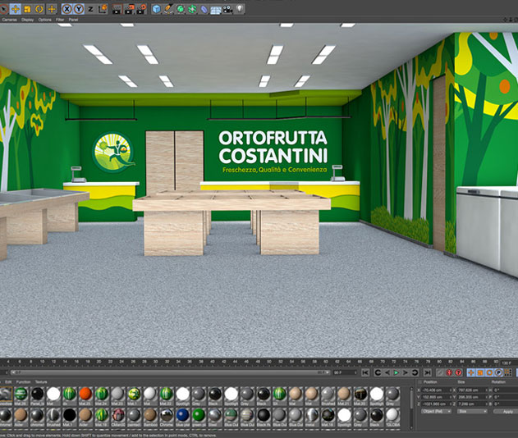The height and width of the screenshot is (438, 518).
Task: Toggle scale keyframe recording
Action: click(x=480, y=372)
